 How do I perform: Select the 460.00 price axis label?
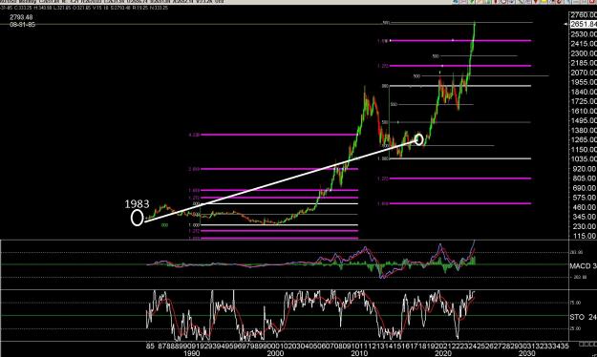pos(585,207)
